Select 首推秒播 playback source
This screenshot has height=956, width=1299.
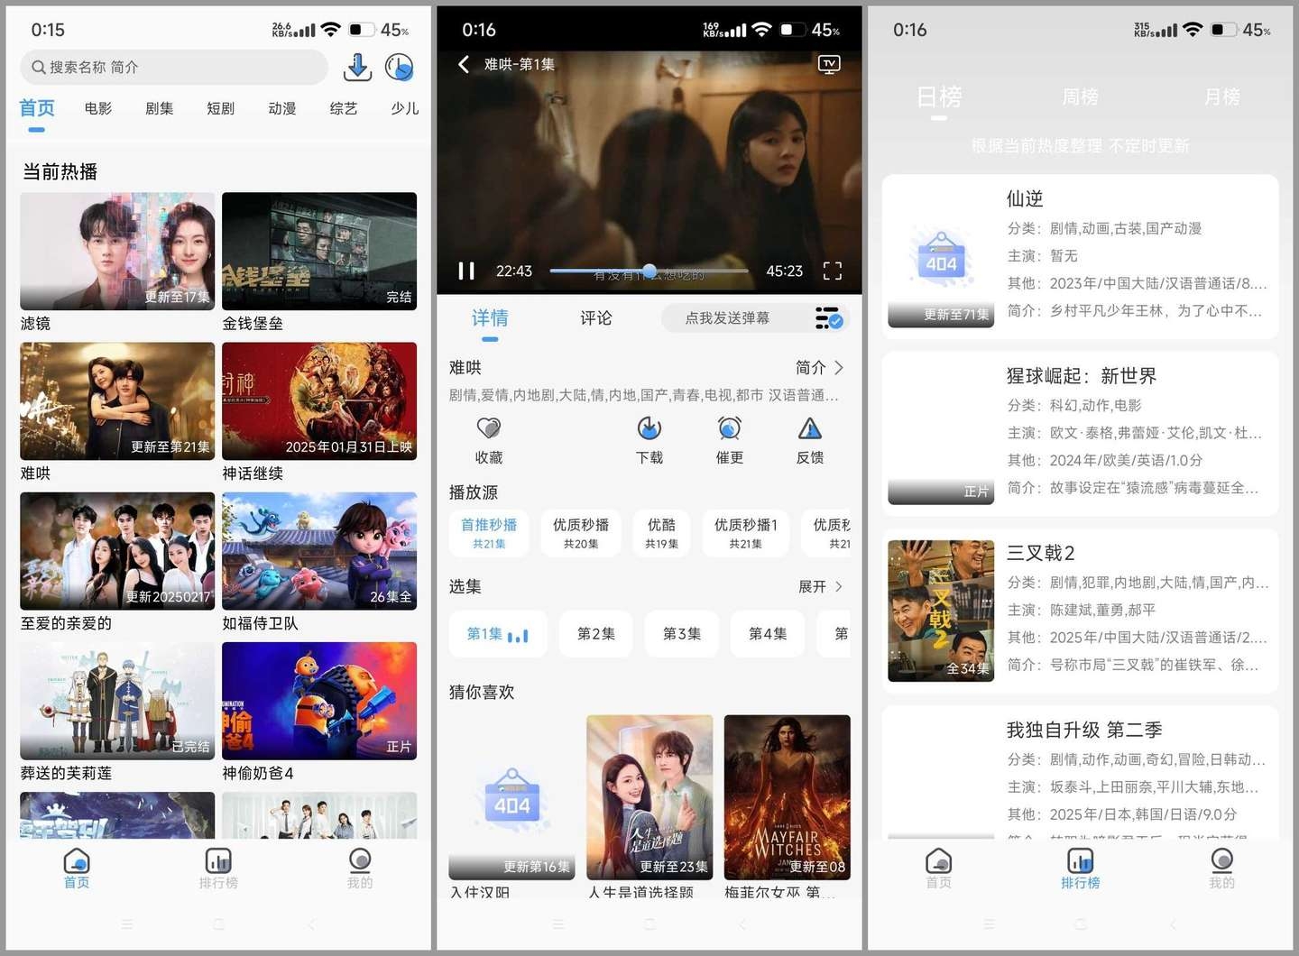(489, 532)
